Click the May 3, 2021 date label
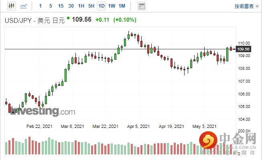 coord(204,126)
